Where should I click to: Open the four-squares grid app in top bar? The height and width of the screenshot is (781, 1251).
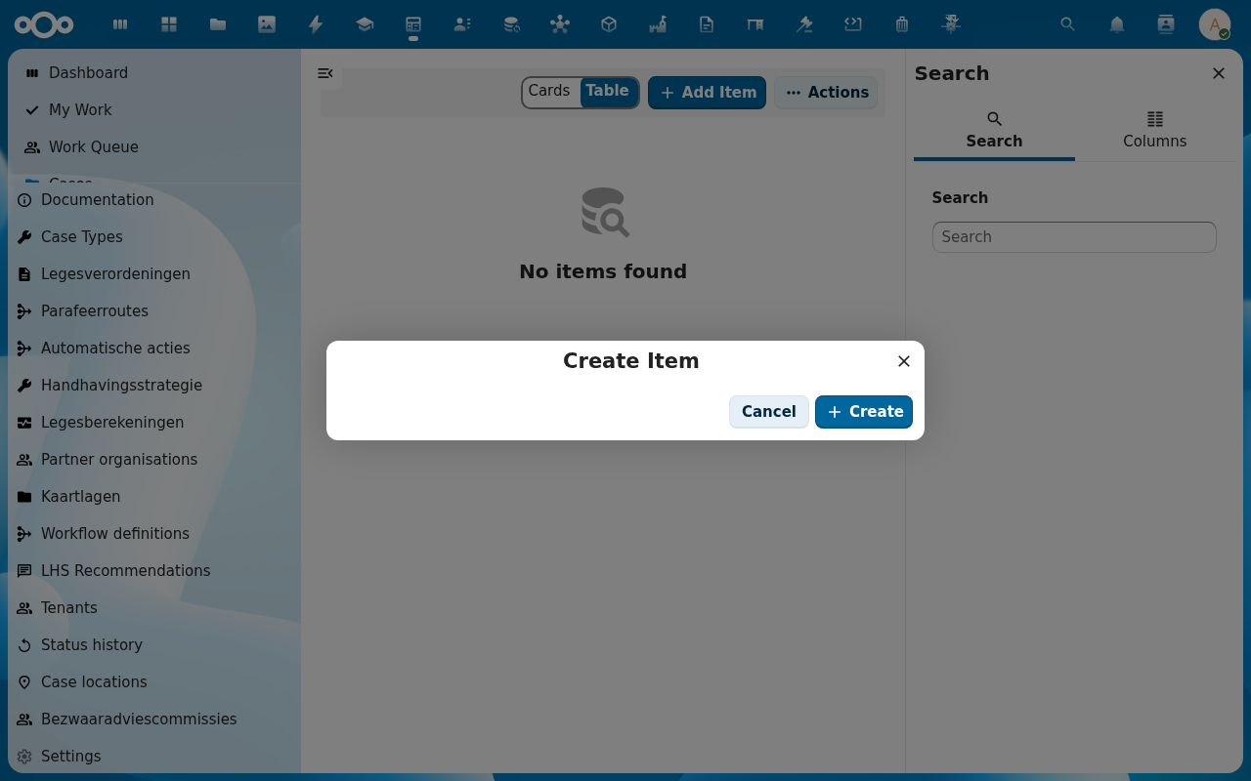coord(169,24)
